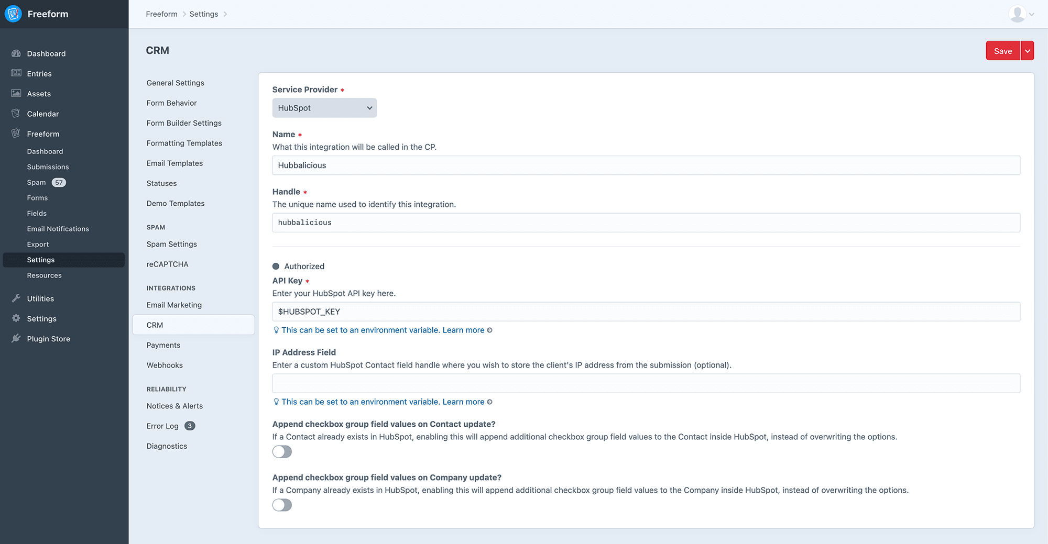
Task: Open the Dashboard via its gauge icon
Action: coord(16,53)
